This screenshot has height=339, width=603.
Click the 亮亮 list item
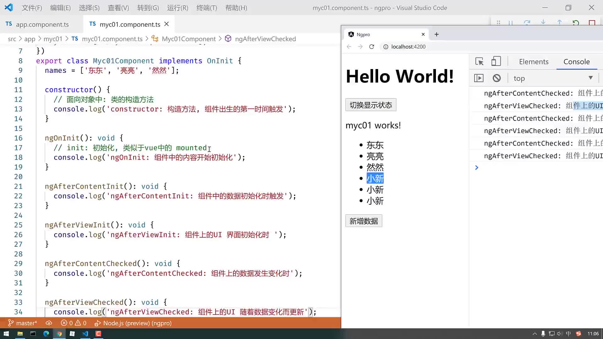coord(375,156)
